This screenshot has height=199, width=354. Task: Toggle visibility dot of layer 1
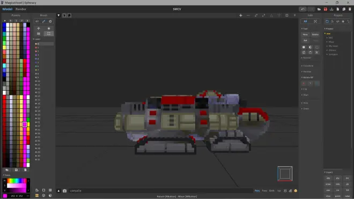[36, 47]
